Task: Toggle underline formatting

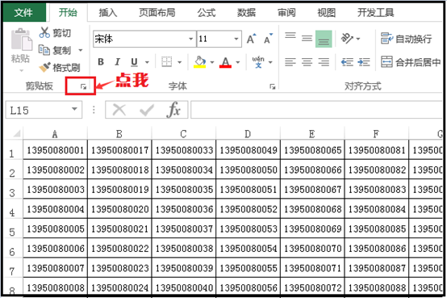Action: 134,61
